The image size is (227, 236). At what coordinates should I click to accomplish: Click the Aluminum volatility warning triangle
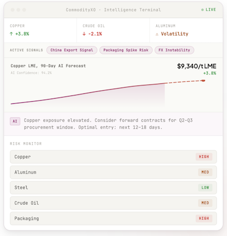tap(157, 34)
